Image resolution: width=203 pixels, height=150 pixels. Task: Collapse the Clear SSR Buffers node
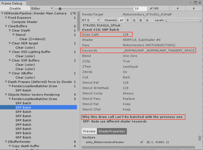coord(10,60)
